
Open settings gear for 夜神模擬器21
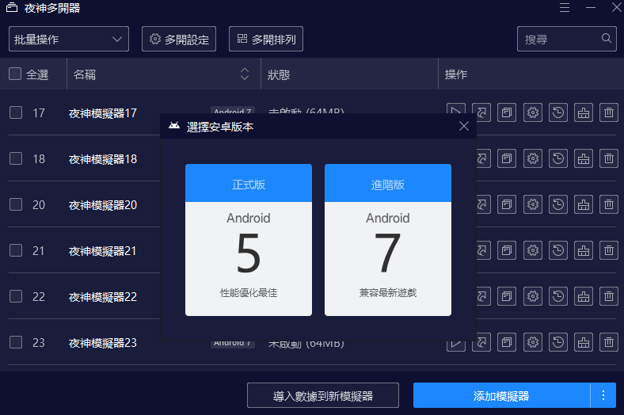(532, 250)
